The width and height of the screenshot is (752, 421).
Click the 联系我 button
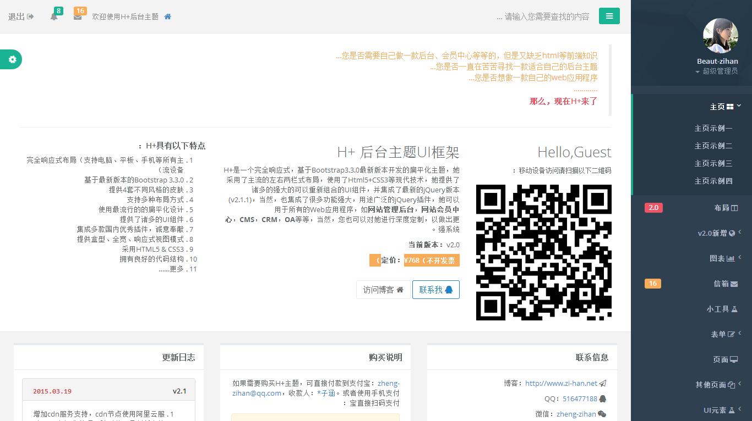click(435, 290)
